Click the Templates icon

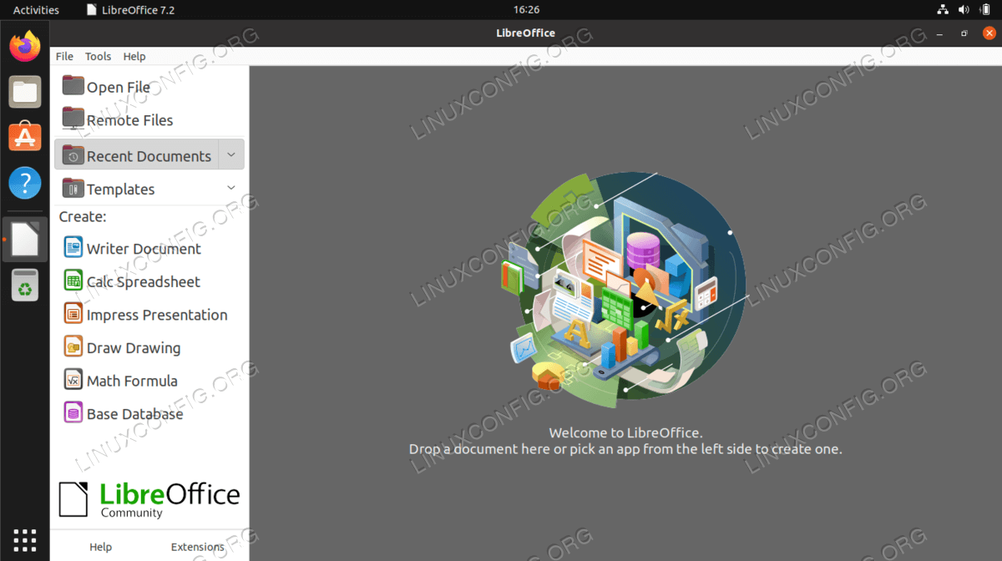[x=73, y=188]
